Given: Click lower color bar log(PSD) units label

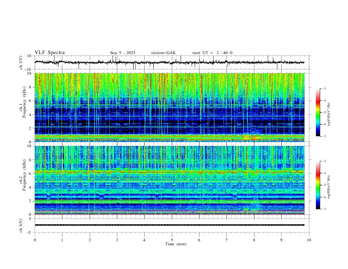Looking at the screenshot, I should click(329, 187).
